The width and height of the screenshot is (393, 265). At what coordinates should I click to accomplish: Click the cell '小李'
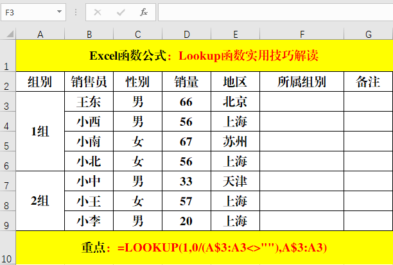click(89, 221)
